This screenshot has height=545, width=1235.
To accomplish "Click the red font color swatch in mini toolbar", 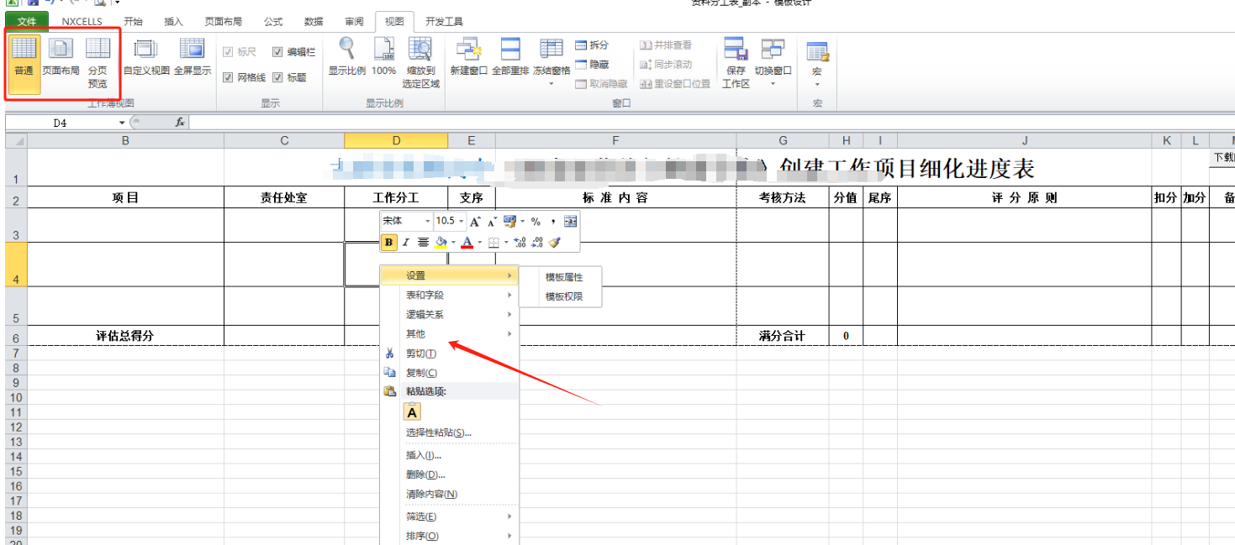I will 467,243.
